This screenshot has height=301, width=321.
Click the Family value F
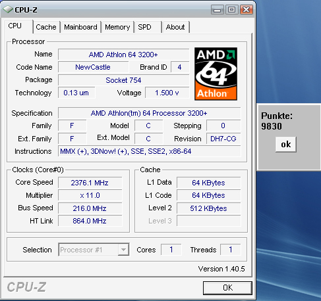72,126
